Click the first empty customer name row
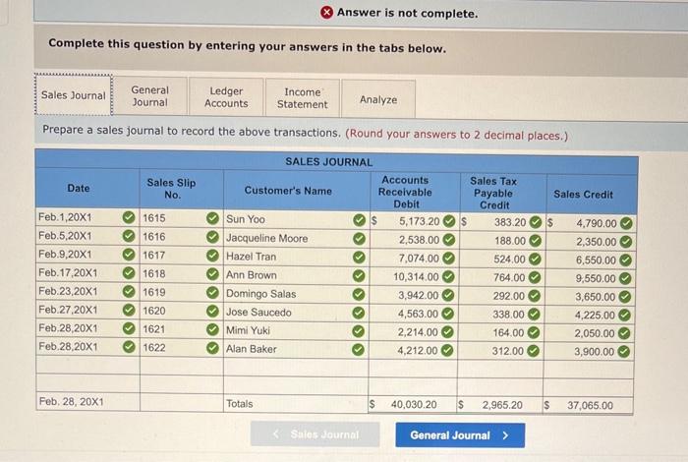This screenshot has height=462, width=688. pos(296,367)
